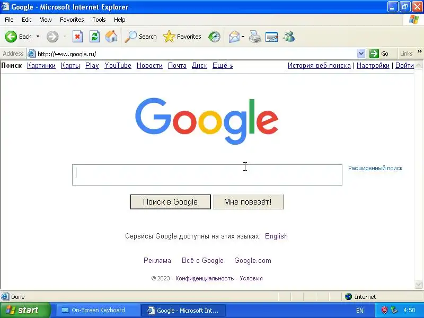This screenshot has width=424, height=318.
Task: Click the Поиск в Google button
Action: [x=170, y=202]
